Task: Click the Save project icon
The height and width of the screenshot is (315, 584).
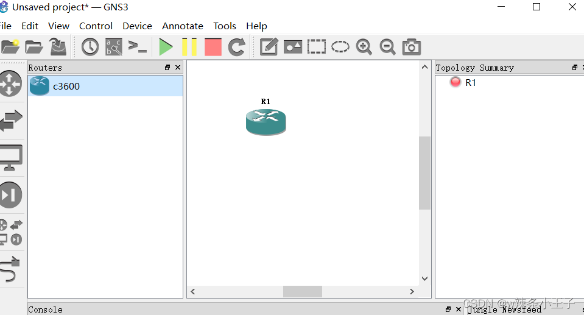Action: (58, 47)
